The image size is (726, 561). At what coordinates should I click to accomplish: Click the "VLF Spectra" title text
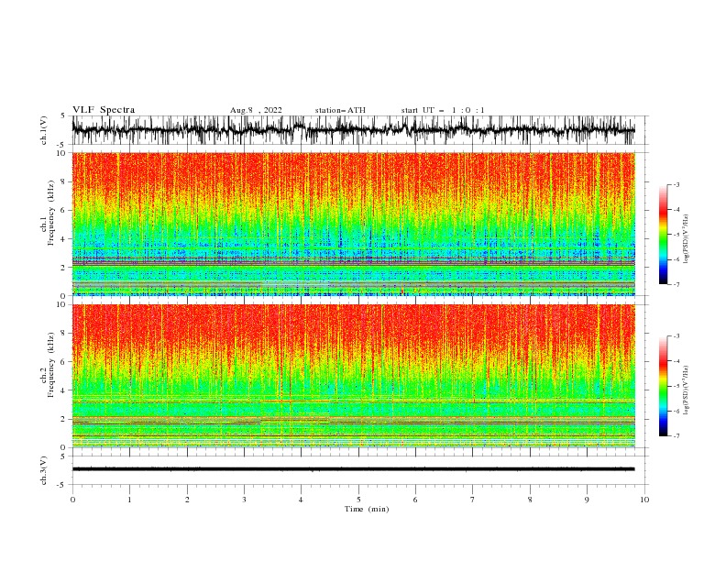point(104,110)
